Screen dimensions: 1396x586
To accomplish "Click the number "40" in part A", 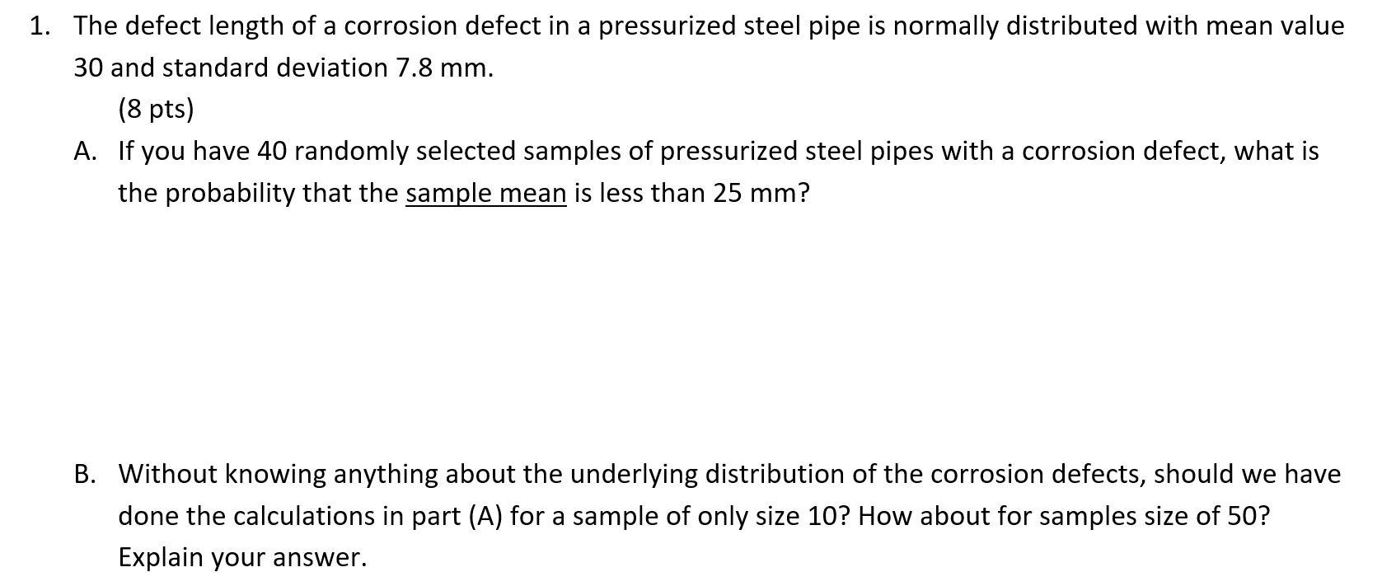I will point(272,151).
